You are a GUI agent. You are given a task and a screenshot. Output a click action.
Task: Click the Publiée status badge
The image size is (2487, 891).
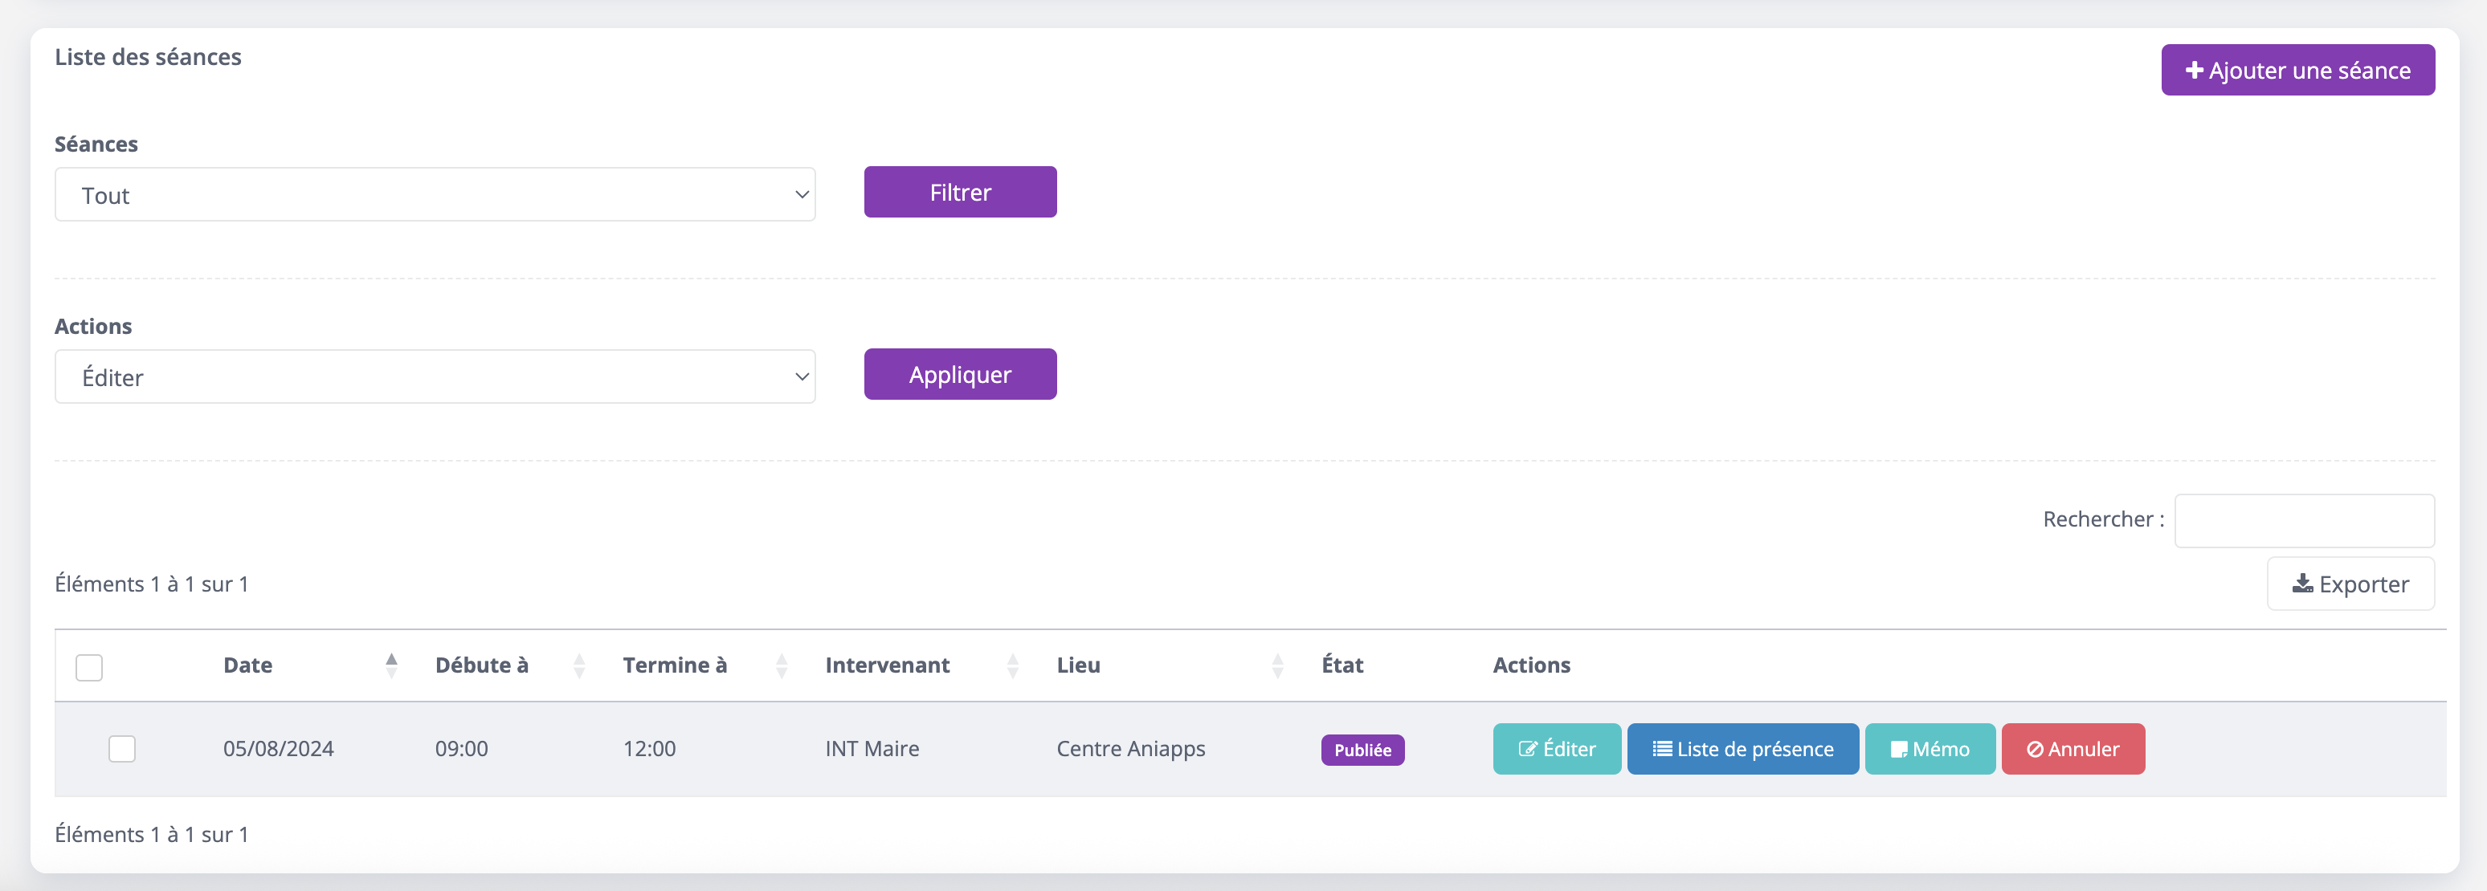(1362, 751)
